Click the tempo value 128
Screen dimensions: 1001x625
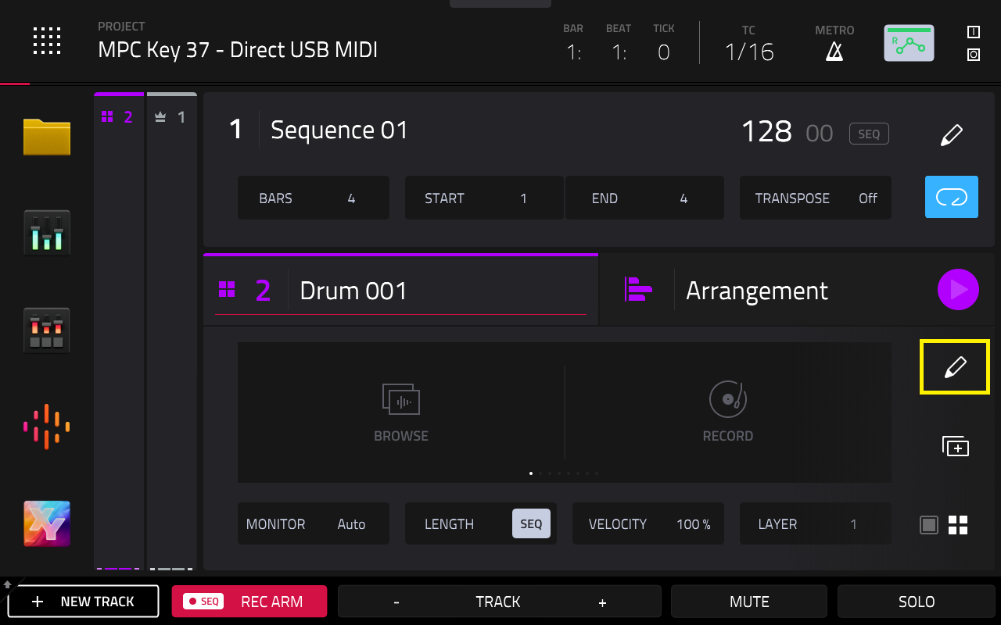766,132
